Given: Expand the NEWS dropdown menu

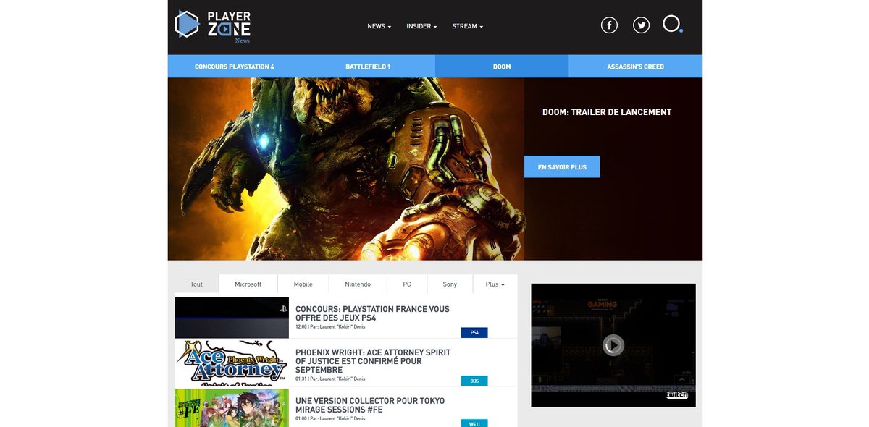Looking at the screenshot, I should [379, 26].
